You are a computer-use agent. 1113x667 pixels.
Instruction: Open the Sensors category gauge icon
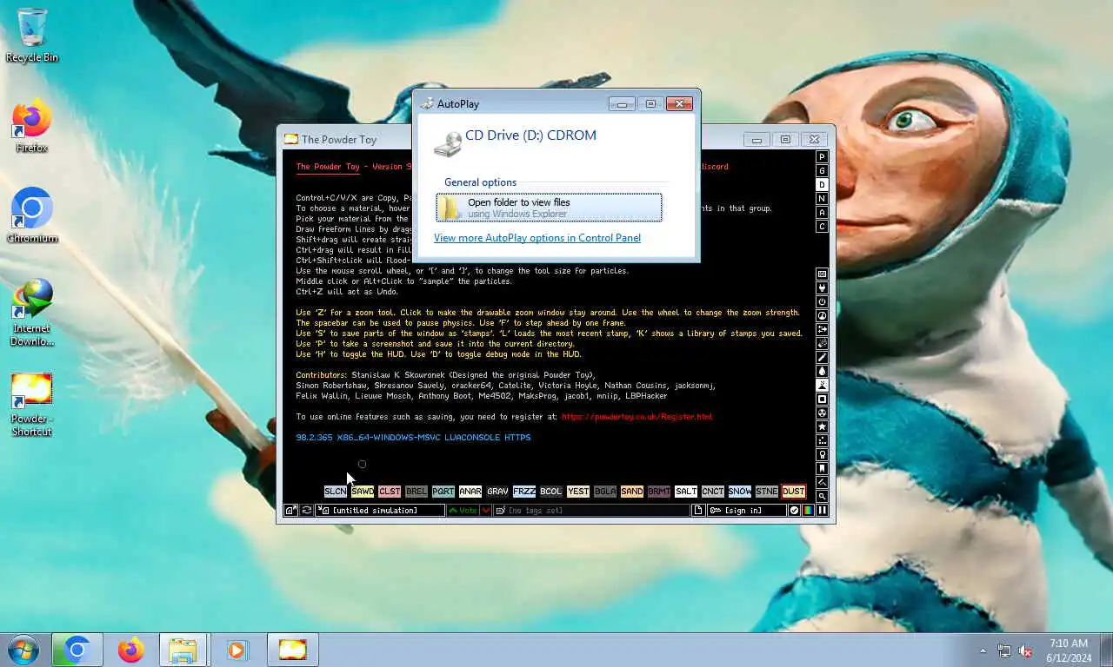click(x=822, y=315)
